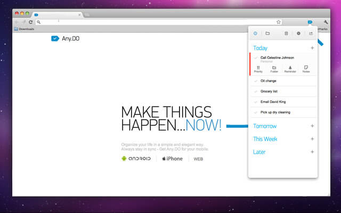Click the pop-out share icon in popup
This screenshot has height=213, width=341.
click(x=311, y=33)
